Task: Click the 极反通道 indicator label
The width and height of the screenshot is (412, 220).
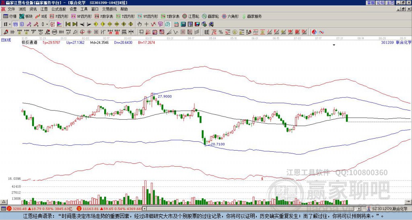Action: point(30,42)
